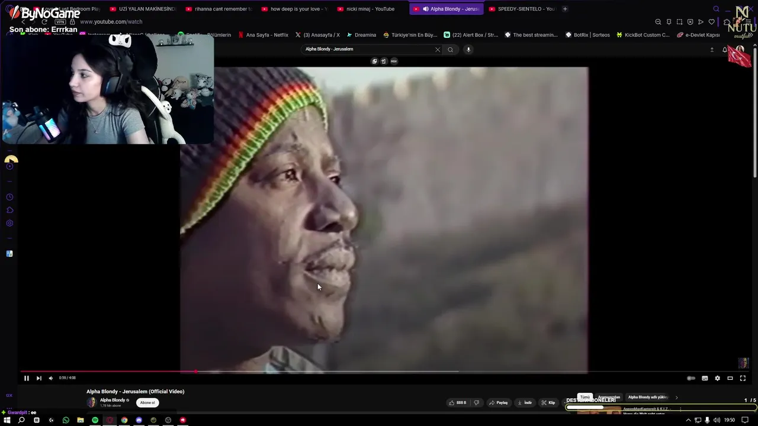The width and height of the screenshot is (758, 426).
Task: Select the Tümü filter chip
Action: pos(585,397)
